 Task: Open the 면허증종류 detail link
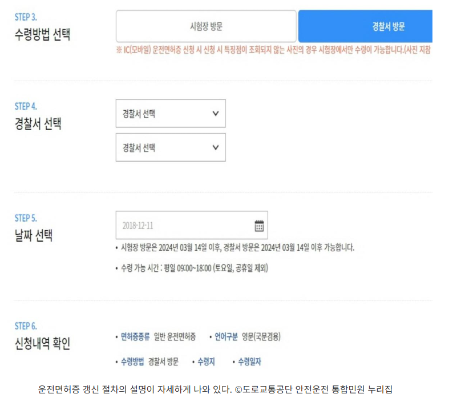(135, 336)
